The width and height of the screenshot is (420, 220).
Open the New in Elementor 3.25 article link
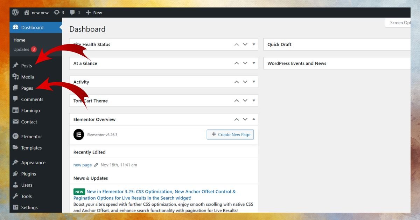154,195
